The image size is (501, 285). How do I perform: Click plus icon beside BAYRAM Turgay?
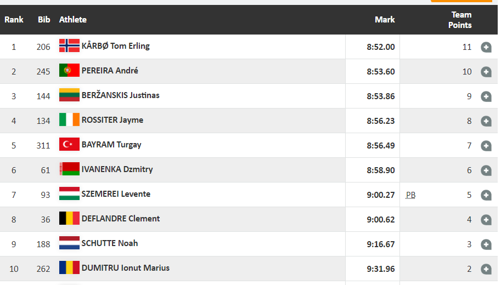[x=486, y=146]
